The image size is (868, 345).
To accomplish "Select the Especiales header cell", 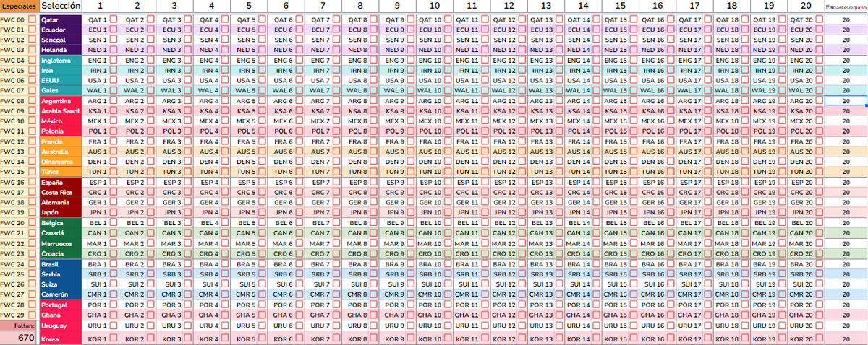I will coord(19,6).
